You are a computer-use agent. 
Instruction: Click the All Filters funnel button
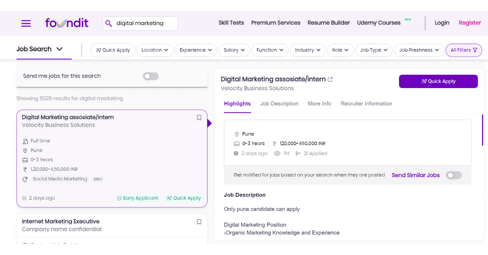[x=464, y=50]
